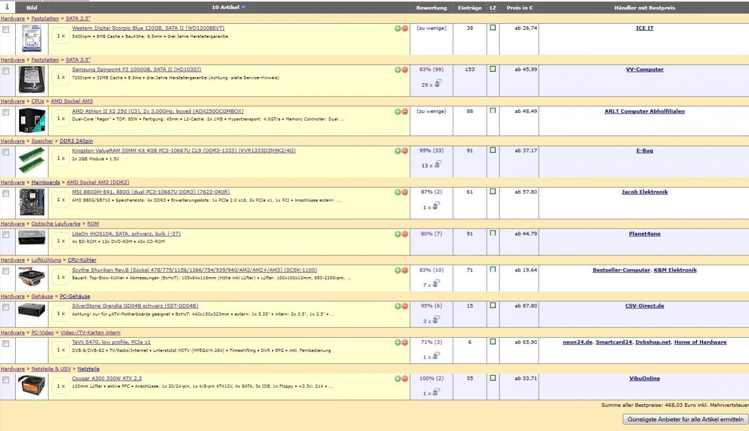The image size is (749, 431).
Task: Click the Western Digital hard drive thumbnail
Action: [x=31, y=38]
